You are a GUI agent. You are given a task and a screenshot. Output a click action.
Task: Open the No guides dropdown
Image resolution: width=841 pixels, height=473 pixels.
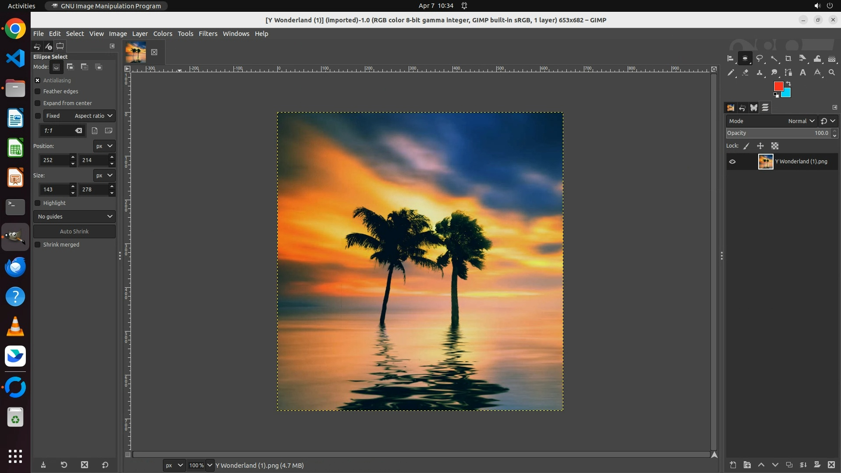point(74,216)
